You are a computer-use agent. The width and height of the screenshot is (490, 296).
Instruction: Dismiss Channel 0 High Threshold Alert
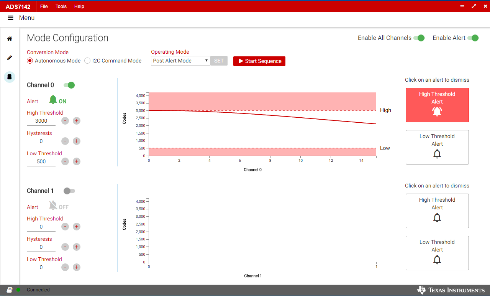point(437,105)
